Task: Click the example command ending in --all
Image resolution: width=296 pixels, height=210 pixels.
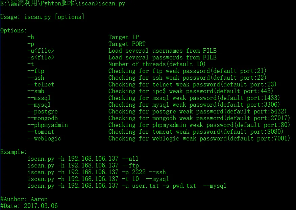Action: [83, 159]
